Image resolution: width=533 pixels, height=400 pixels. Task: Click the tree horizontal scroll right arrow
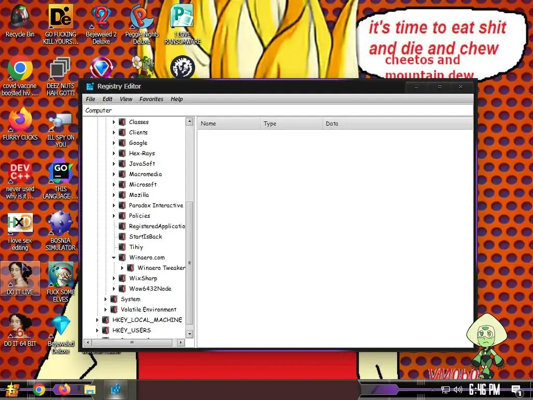point(181,343)
